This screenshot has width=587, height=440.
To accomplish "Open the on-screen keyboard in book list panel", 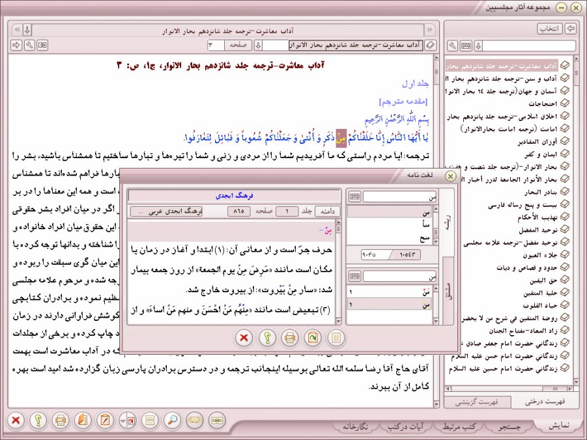I will (x=466, y=46).
